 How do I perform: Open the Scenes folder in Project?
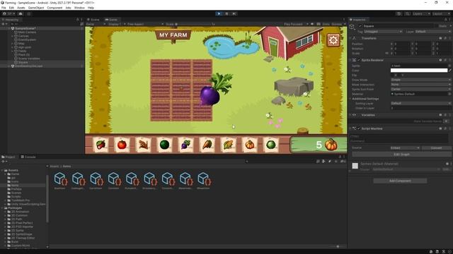(16, 193)
